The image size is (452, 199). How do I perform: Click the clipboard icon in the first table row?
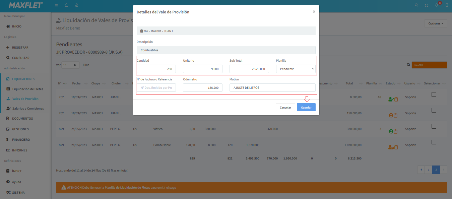pyautogui.click(x=396, y=99)
